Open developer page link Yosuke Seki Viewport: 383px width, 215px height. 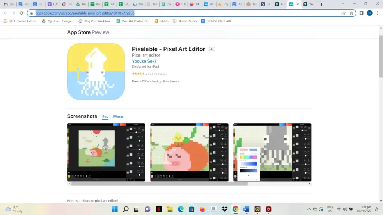(144, 61)
